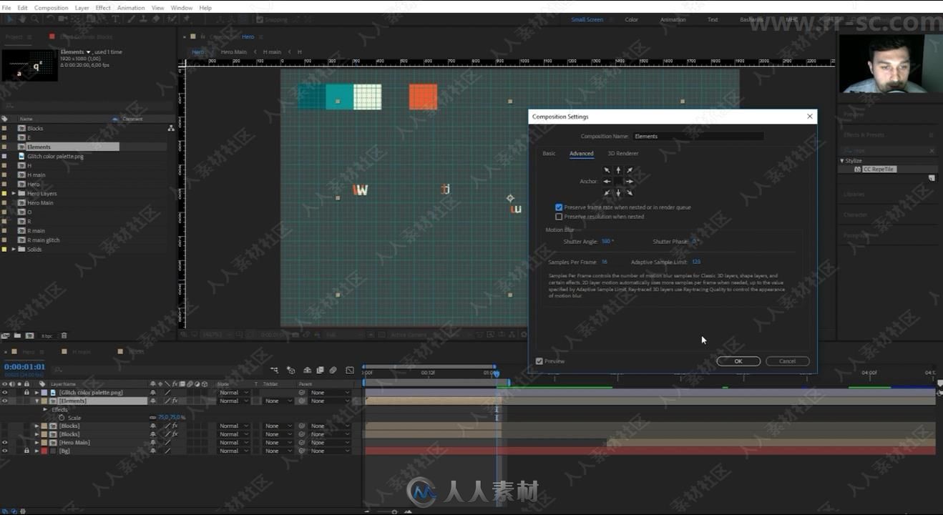Open the Composition menu
Screen dimensions: 943x515
(x=52, y=8)
